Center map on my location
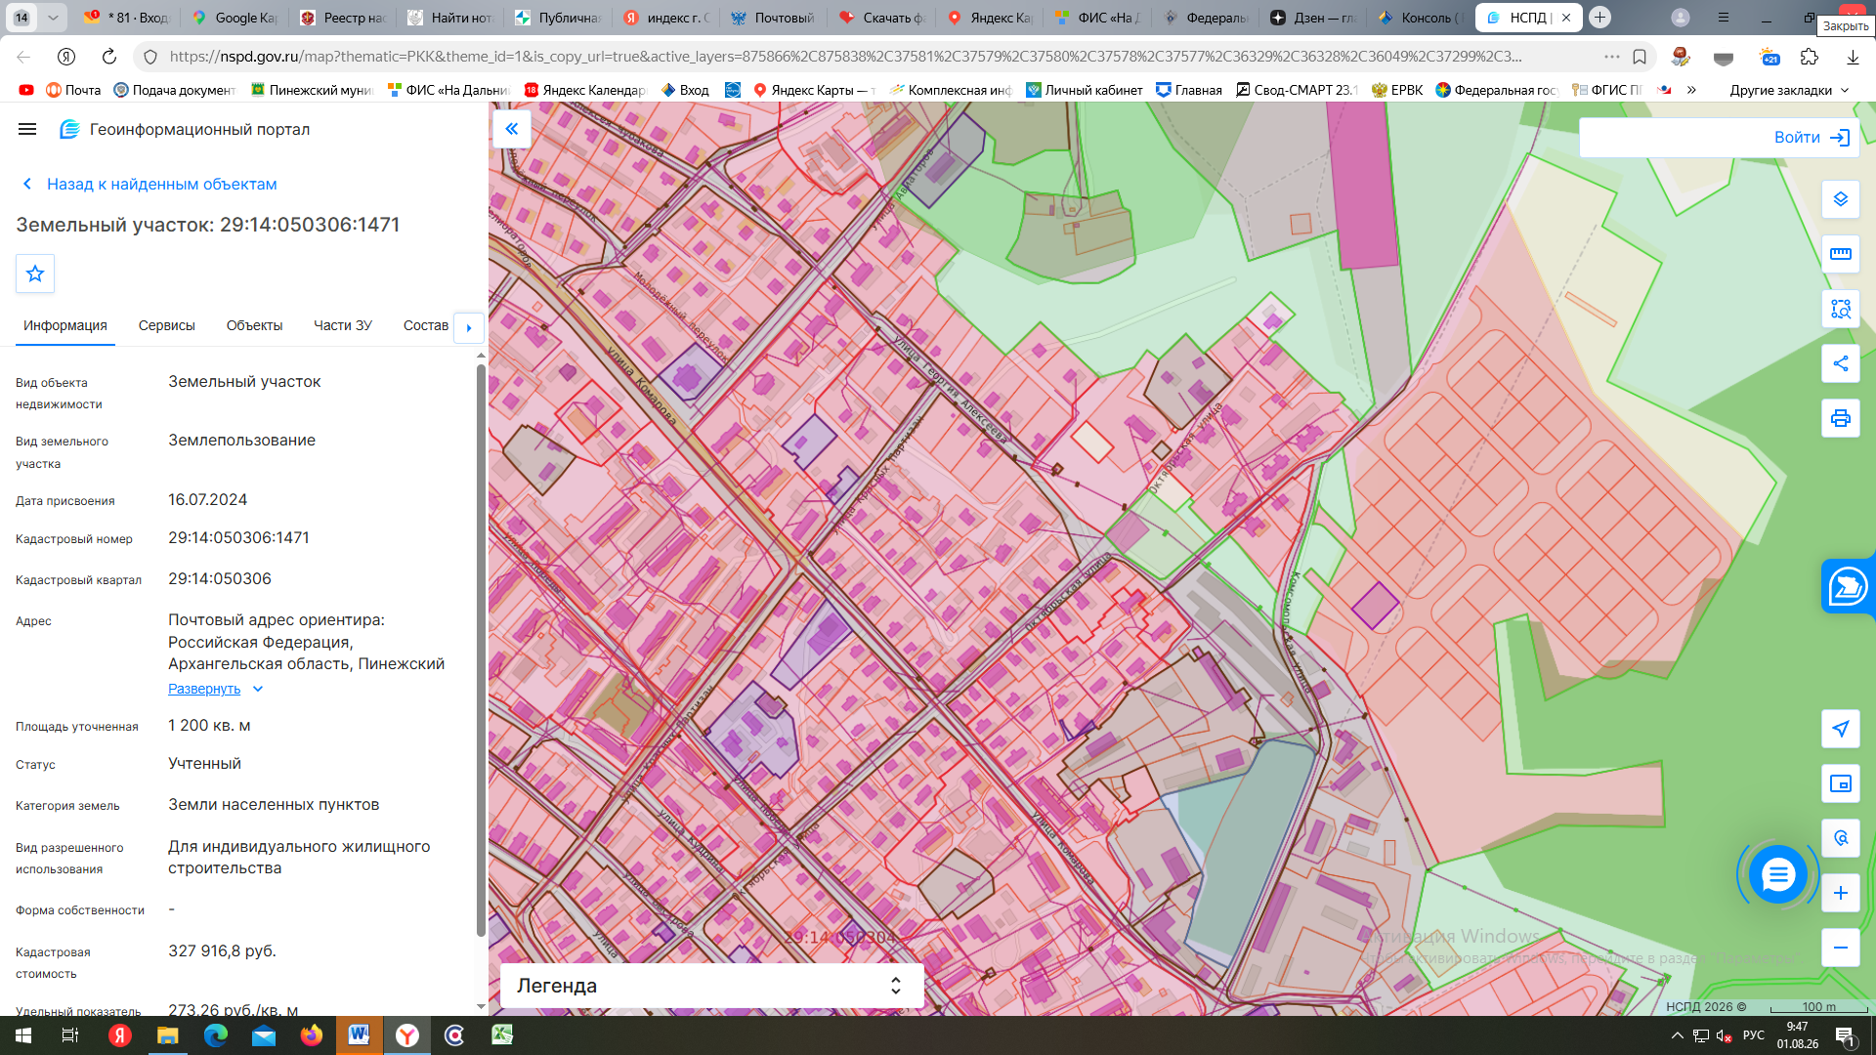This screenshot has width=1876, height=1055. pos(1841,729)
